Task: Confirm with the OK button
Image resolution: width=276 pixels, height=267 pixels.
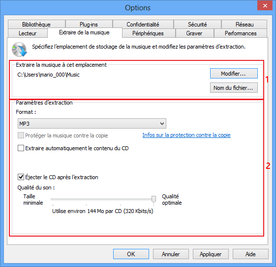Action: [131, 254]
